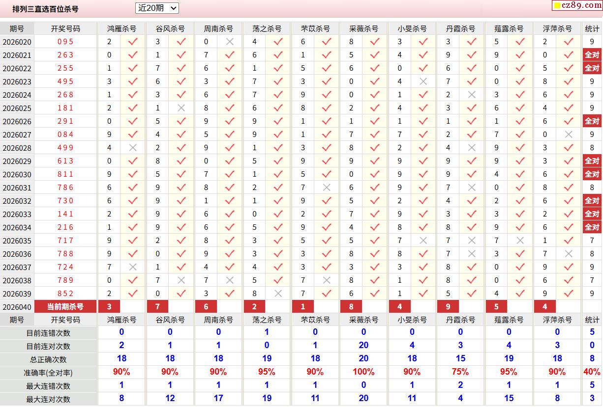Click the 小旻 cross mark in row 2026035
This screenshot has width=603, height=407.
pos(423,241)
